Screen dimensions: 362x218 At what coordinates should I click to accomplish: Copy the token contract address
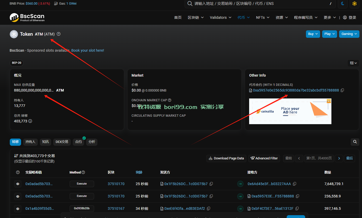[x=342, y=90]
